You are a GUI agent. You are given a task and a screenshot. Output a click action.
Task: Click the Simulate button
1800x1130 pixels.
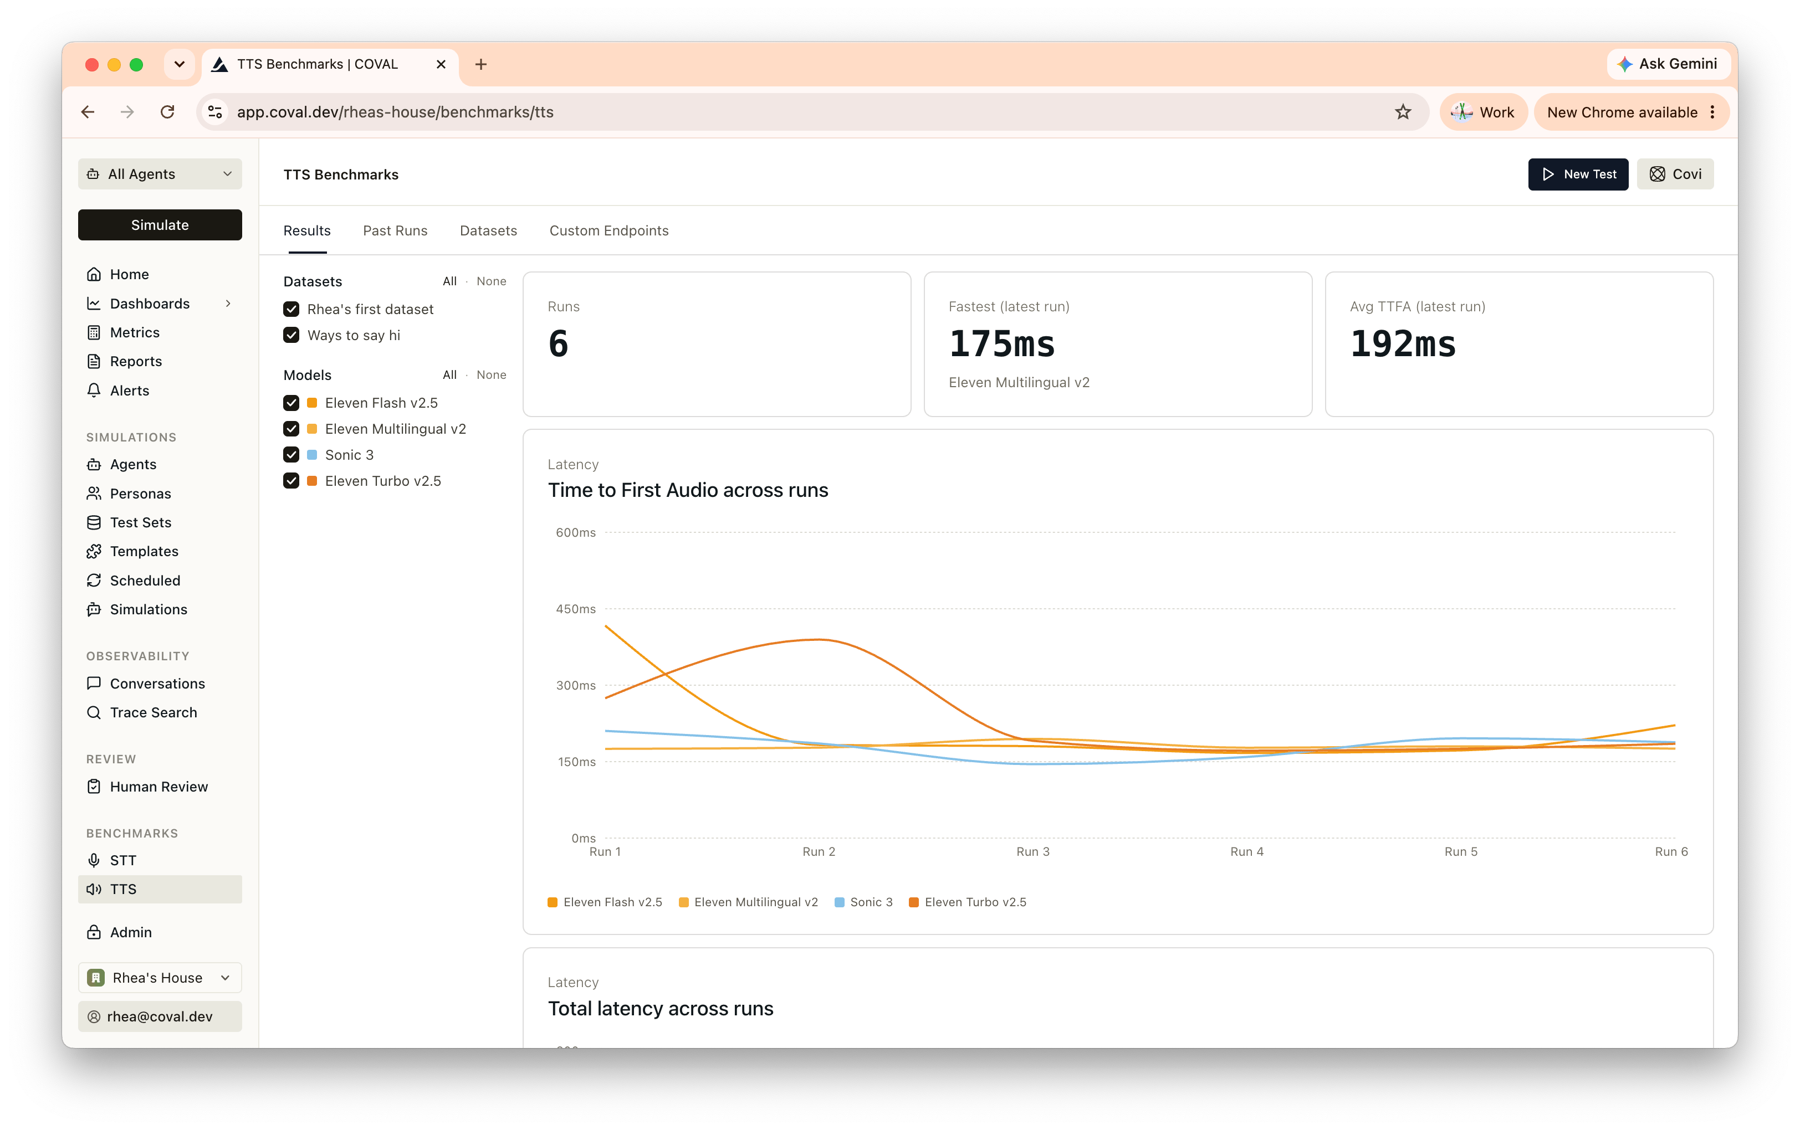point(160,225)
